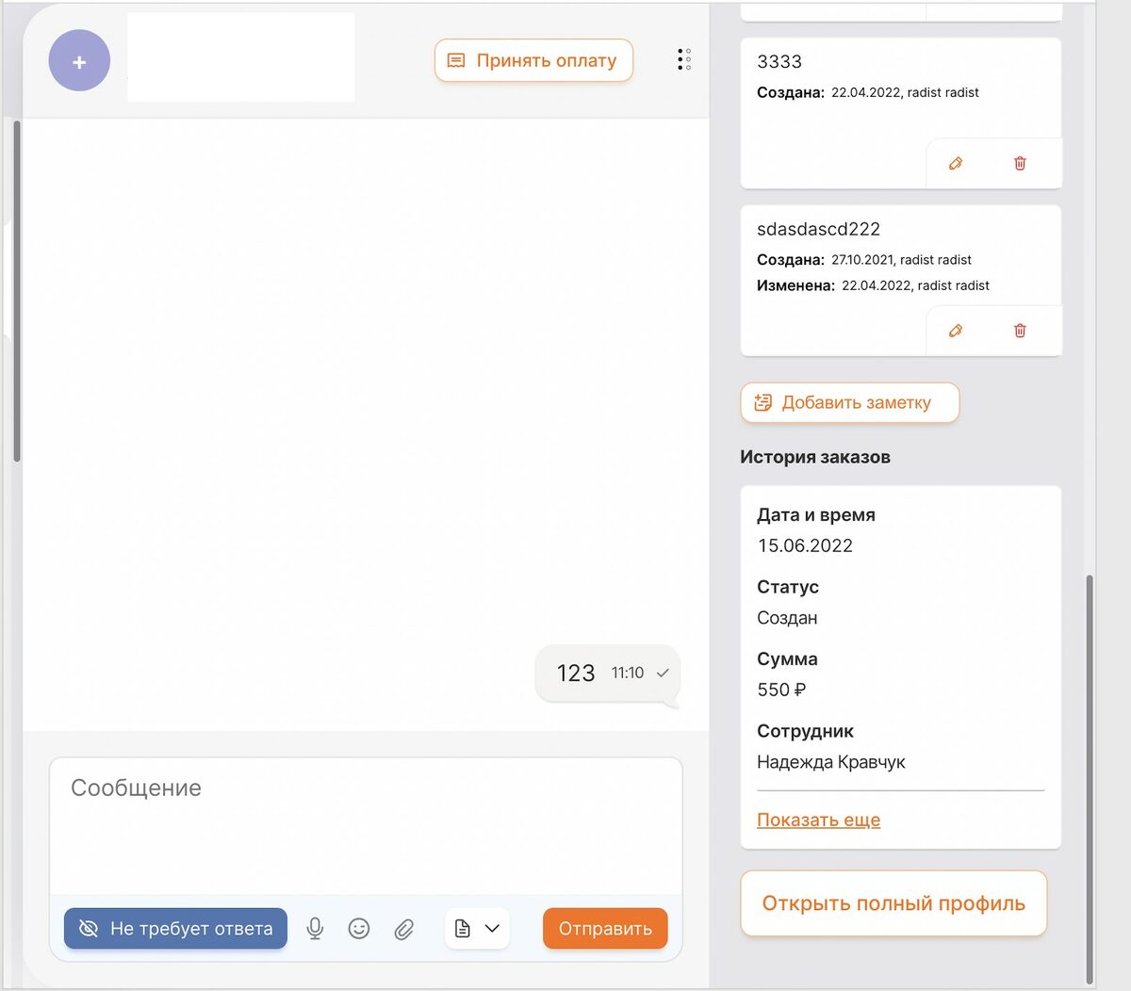Click 'Показать еще' link

pos(818,820)
